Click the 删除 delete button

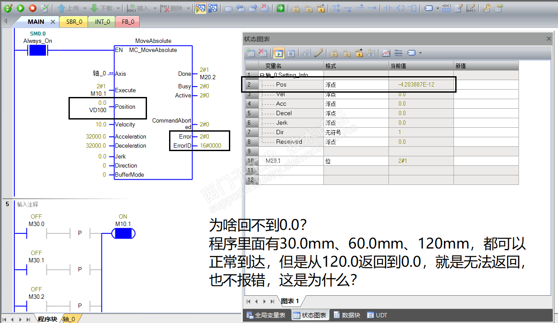point(171,8)
